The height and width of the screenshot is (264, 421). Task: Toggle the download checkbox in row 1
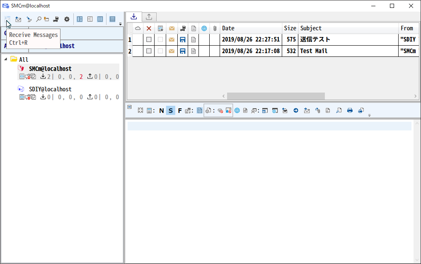point(160,39)
